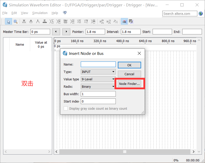Click name panel scroll right arrow
Screen dimensions: 205x163
[49, 152]
